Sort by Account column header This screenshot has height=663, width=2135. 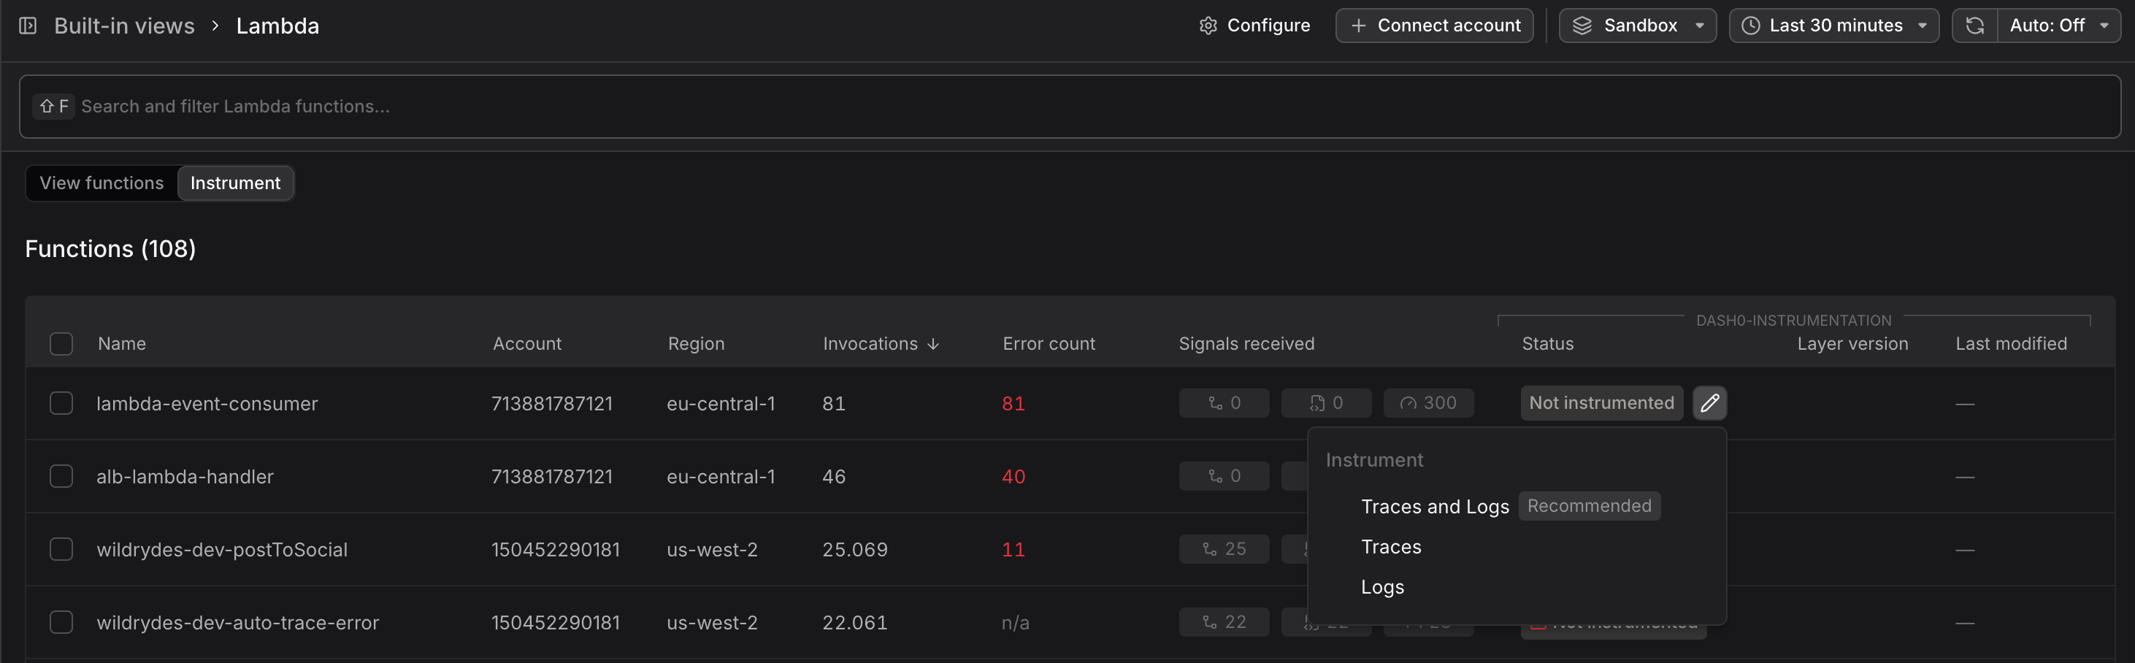527,344
